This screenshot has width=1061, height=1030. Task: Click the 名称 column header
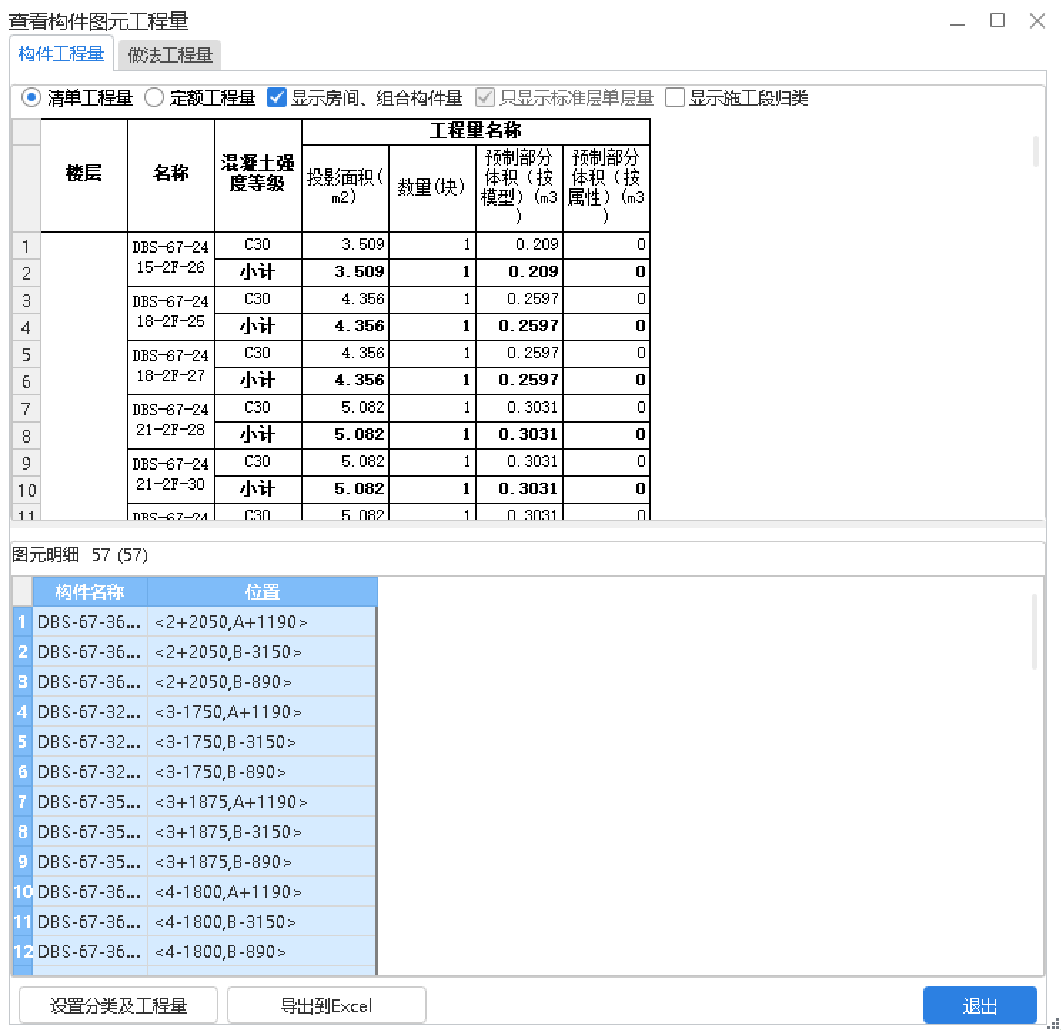171,175
